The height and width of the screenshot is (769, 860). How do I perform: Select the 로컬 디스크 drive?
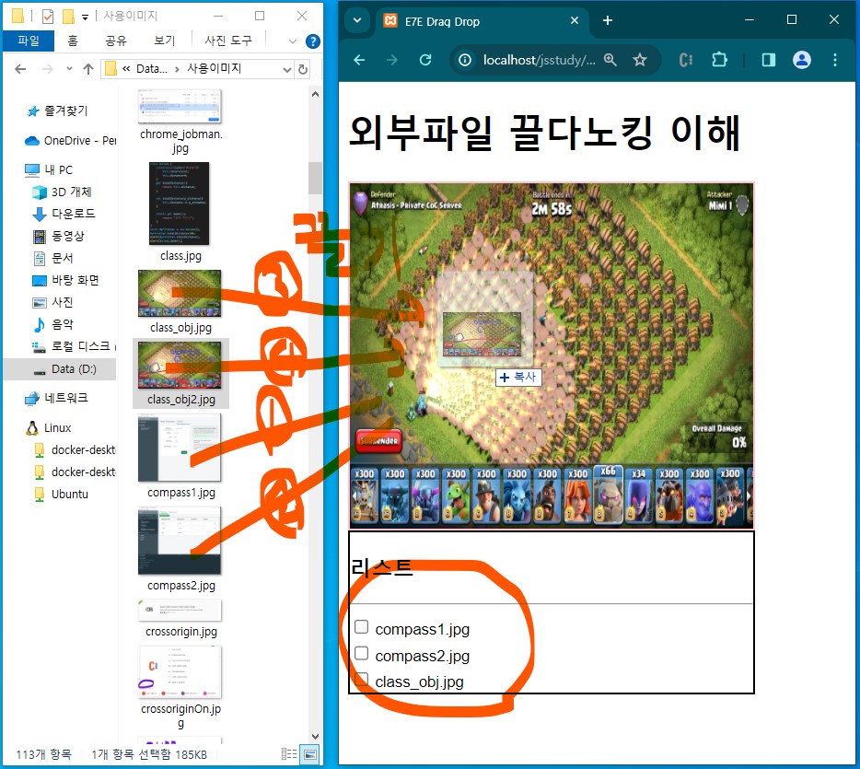74,346
